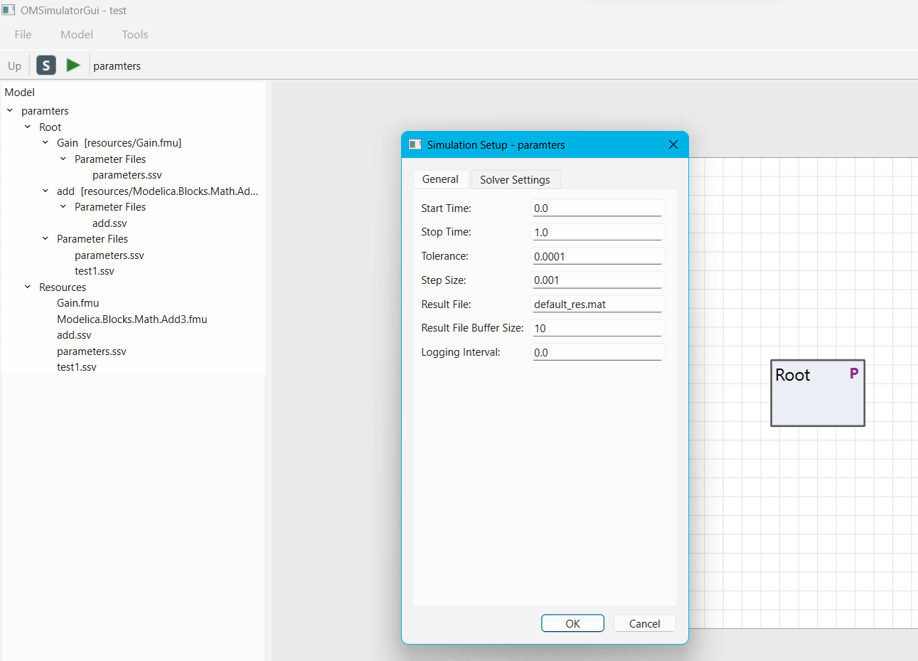The height and width of the screenshot is (661, 918).
Task: Collapse the paramters tree node
Action: (x=10, y=110)
